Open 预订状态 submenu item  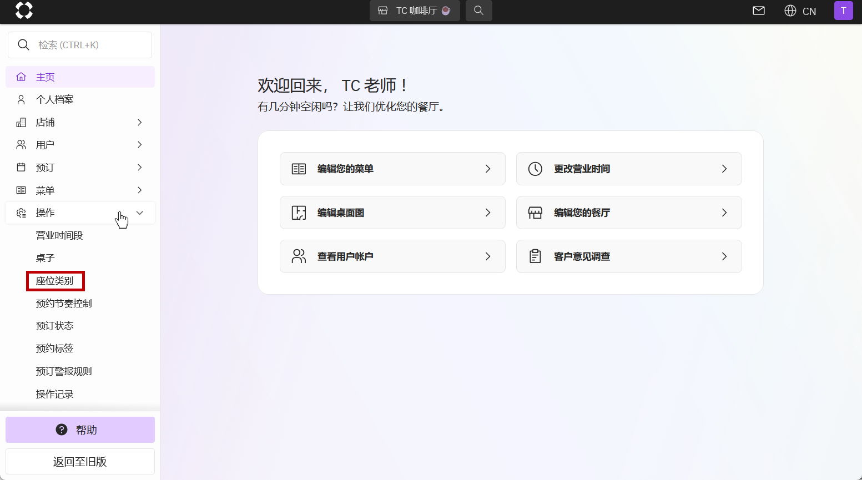(x=55, y=326)
